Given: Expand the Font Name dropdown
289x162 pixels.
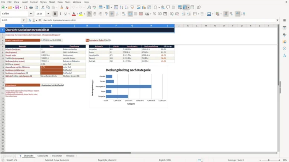Looking at the screenshot, I should coord(31,14).
